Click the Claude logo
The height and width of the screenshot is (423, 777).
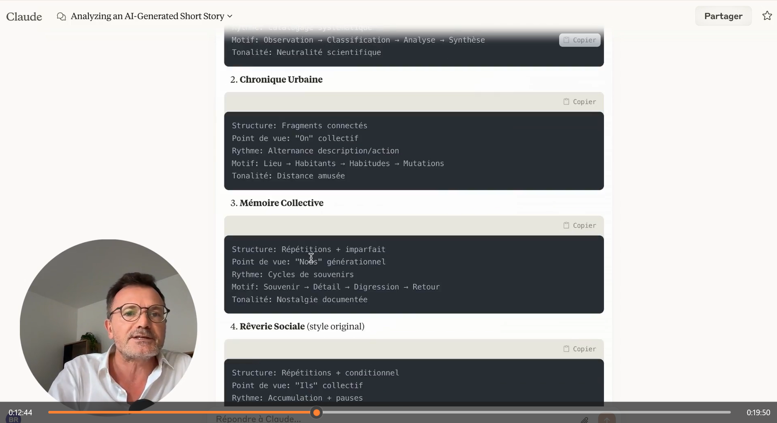click(24, 16)
